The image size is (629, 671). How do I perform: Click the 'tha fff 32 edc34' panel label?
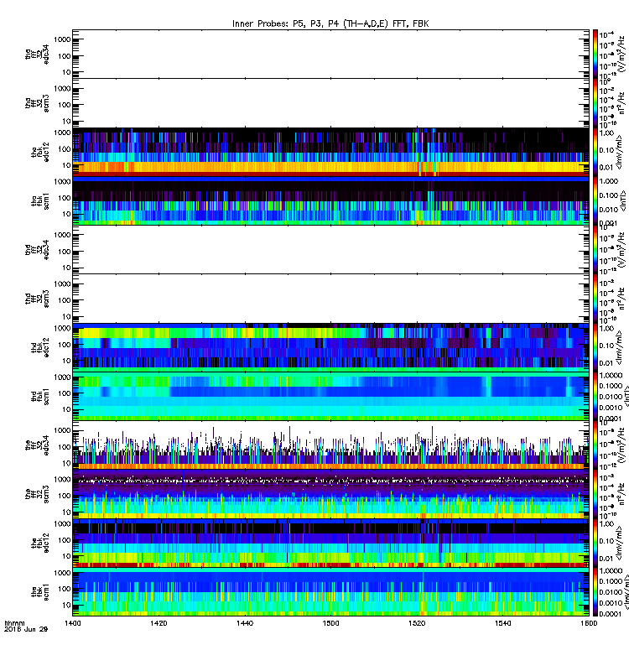(x=37, y=54)
